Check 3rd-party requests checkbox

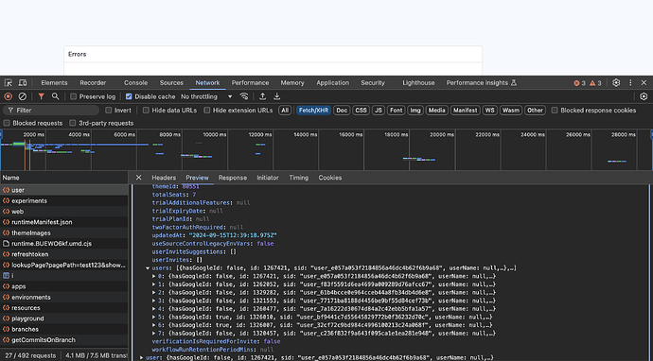click(73, 123)
